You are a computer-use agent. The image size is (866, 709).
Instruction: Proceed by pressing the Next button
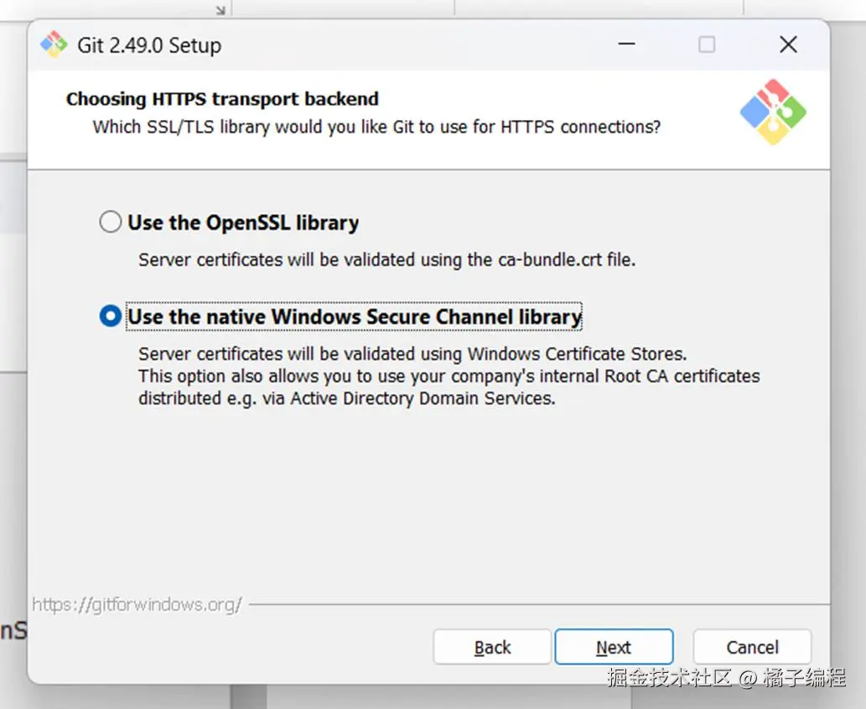click(614, 647)
